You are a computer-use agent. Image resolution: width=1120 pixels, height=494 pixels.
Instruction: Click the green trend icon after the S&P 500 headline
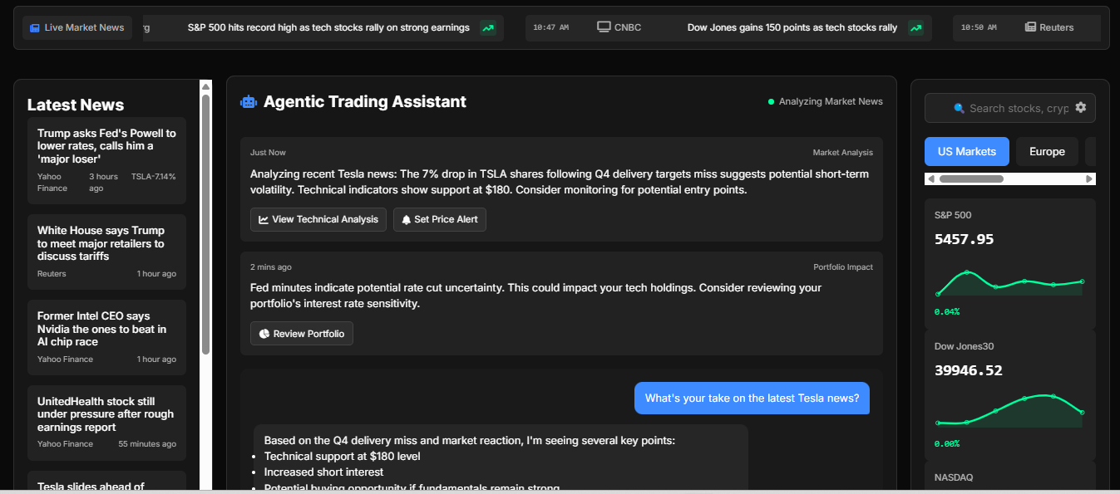coord(488,28)
